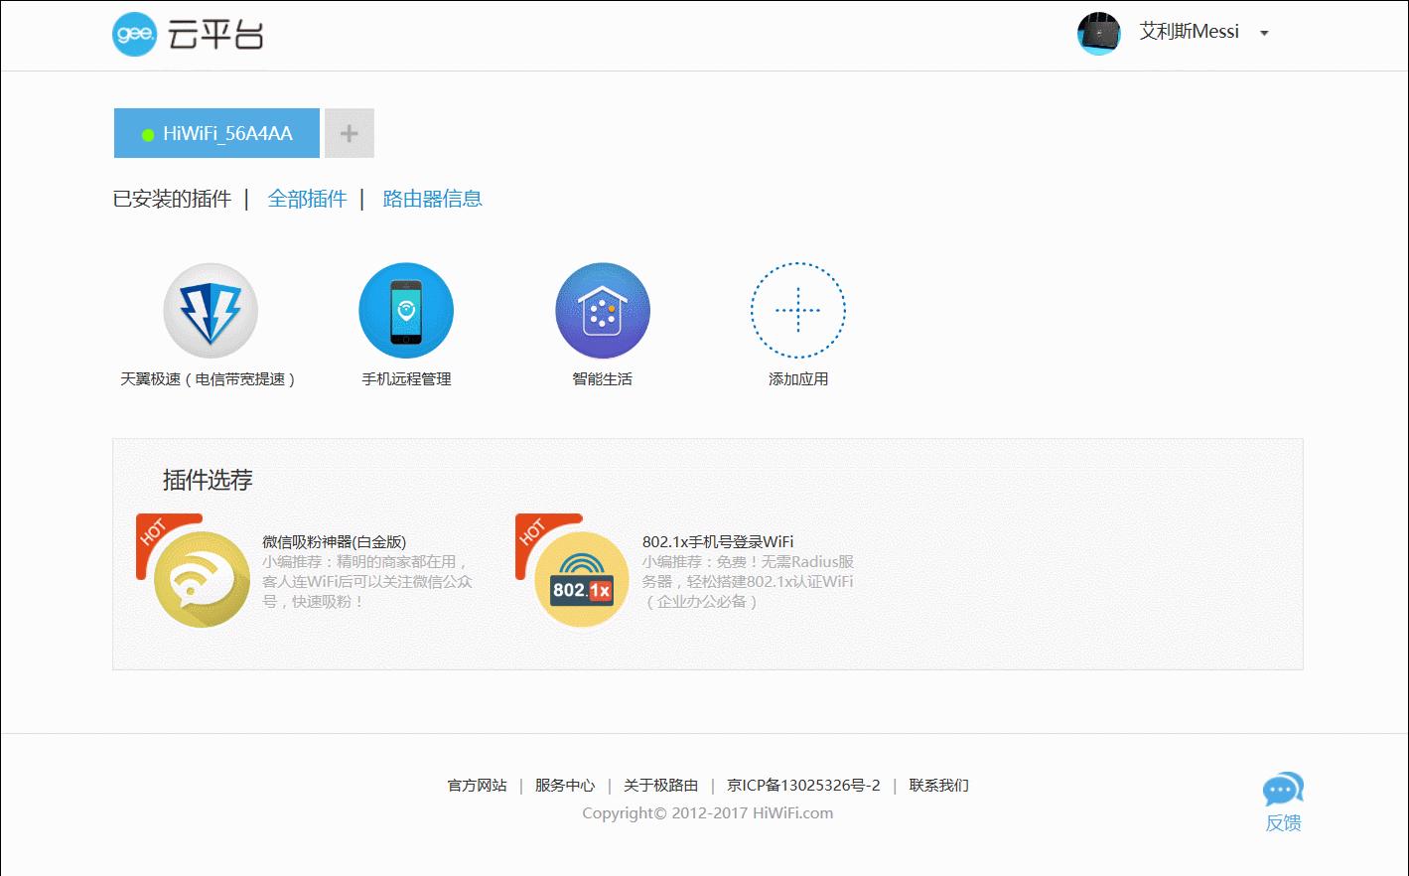
Task: Click the user avatar thumbnail
Action: pyautogui.click(x=1098, y=33)
